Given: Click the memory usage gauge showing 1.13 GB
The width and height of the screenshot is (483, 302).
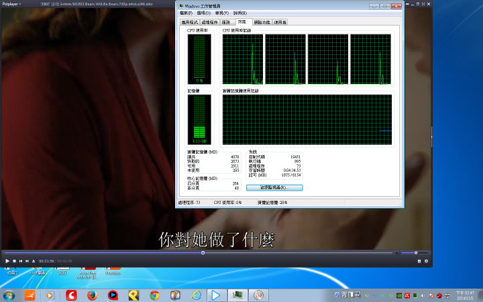Looking at the screenshot, I should click(x=199, y=119).
